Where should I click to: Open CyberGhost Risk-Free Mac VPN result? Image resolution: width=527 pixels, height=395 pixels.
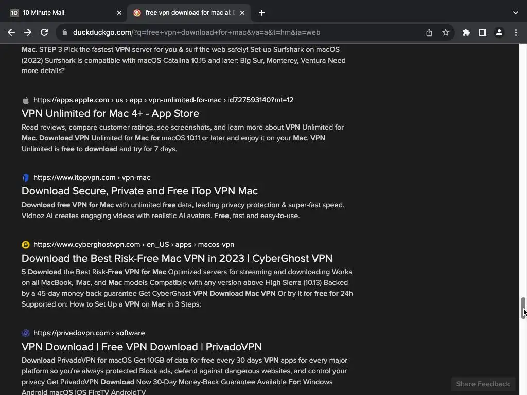click(x=177, y=258)
